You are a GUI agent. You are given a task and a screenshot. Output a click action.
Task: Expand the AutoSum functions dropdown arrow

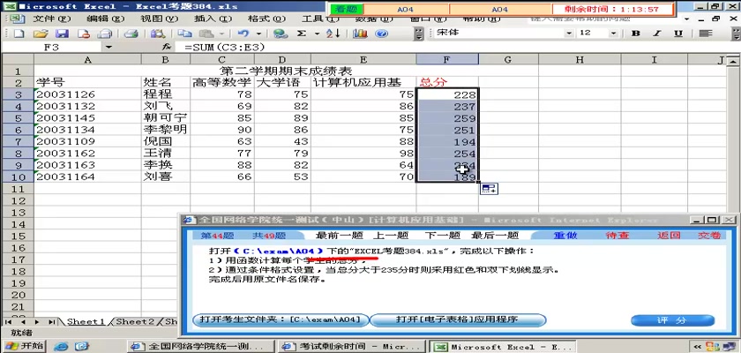coord(317,34)
